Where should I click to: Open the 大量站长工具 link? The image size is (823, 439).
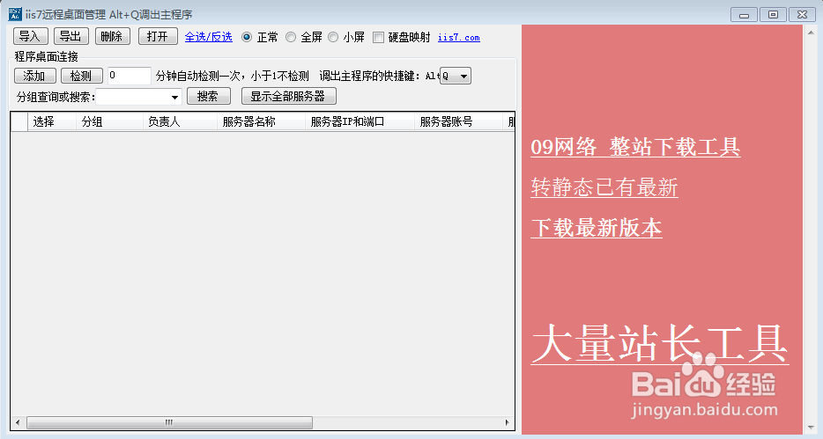pos(660,344)
